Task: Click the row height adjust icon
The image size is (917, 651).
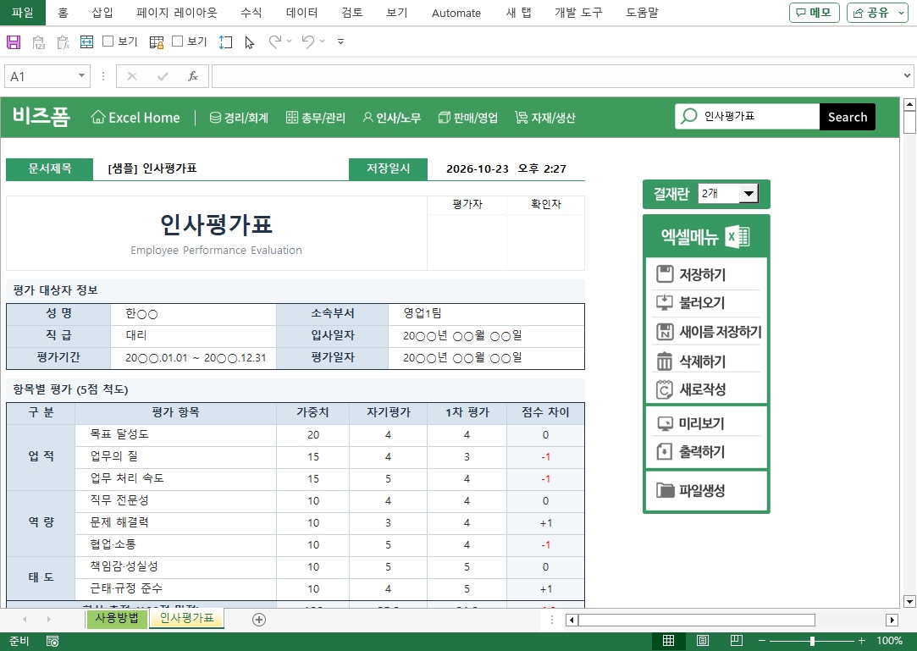Action: tap(226, 42)
